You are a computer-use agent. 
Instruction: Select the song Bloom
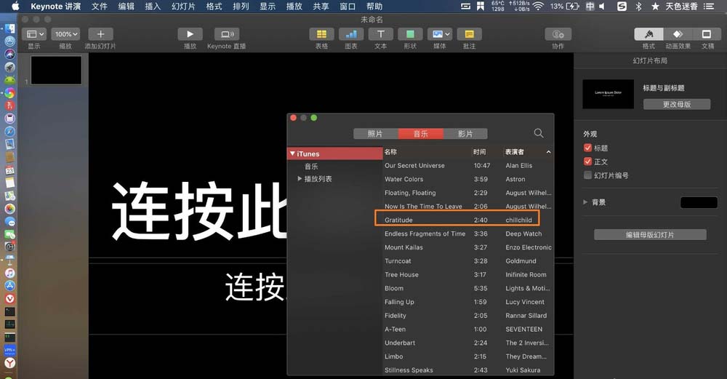pyautogui.click(x=468, y=288)
